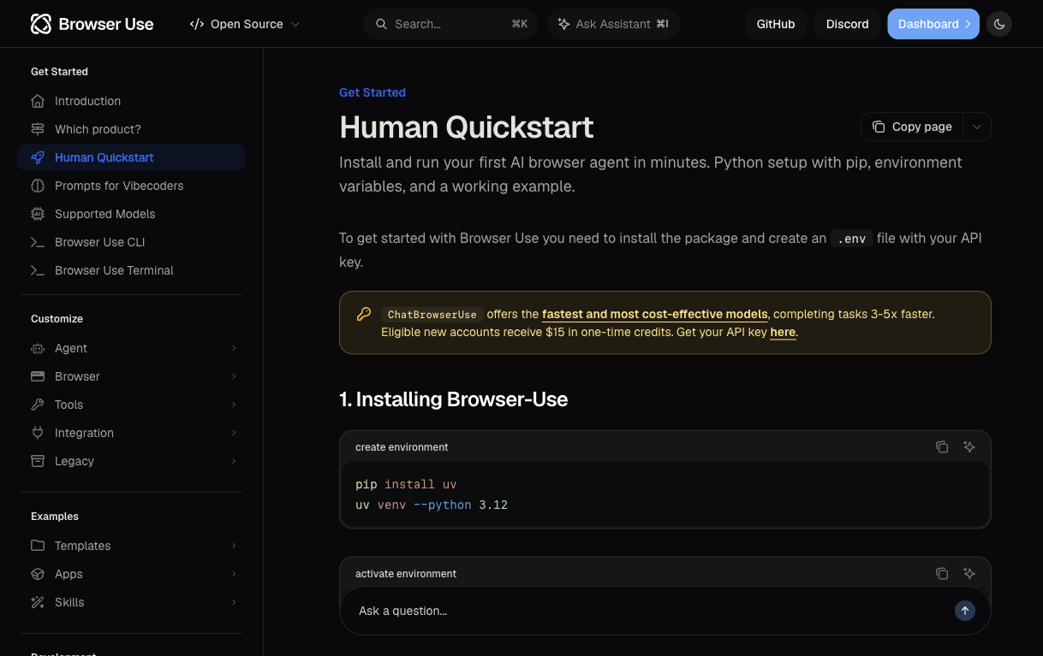Click the Ask Assistant sparkle icon
Image resolution: width=1043 pixels, height=656 pixels.
click(x=563, y=24)
